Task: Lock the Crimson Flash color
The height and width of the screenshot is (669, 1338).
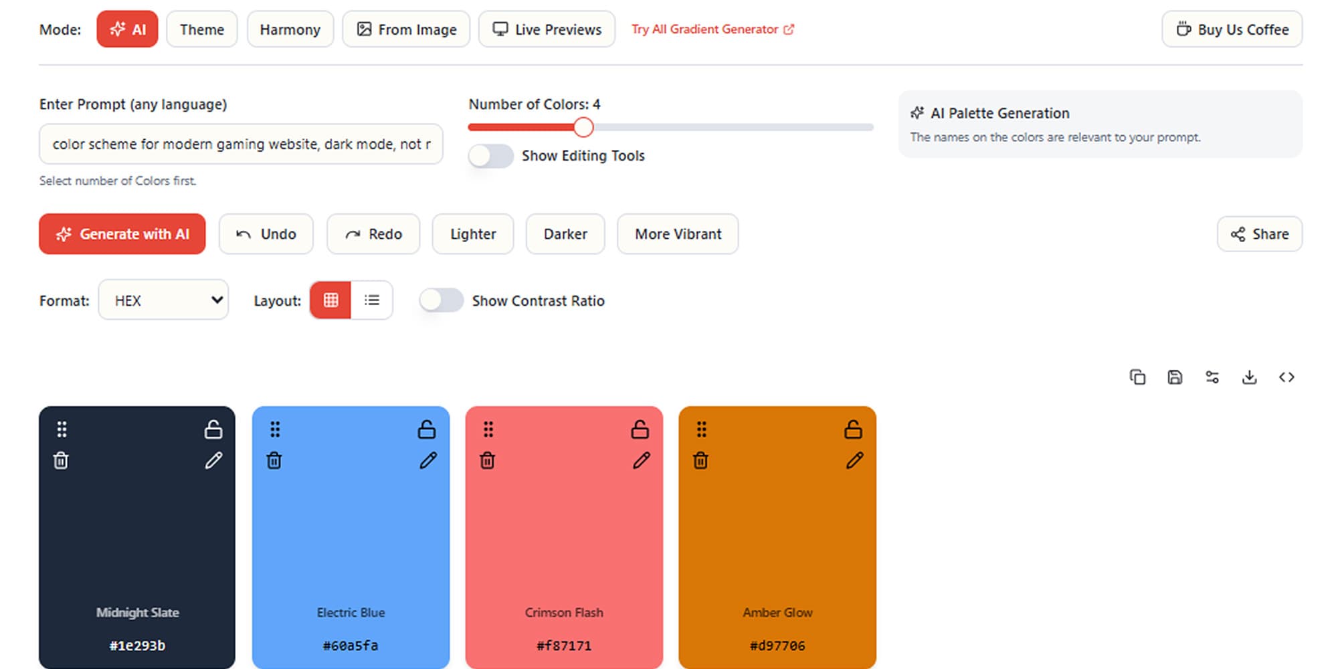Action: 640,429
